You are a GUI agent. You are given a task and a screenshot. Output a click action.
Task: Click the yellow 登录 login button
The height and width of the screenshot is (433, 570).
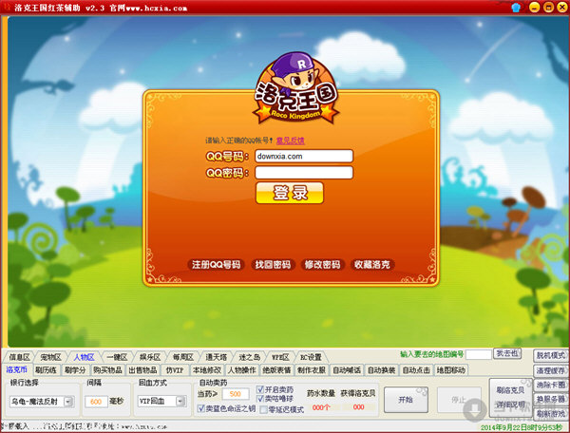[x=290, y=193]
